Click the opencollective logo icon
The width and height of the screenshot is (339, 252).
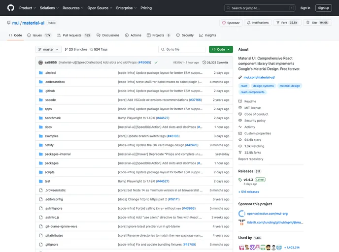pyautogui.click(x=242, y=214)
